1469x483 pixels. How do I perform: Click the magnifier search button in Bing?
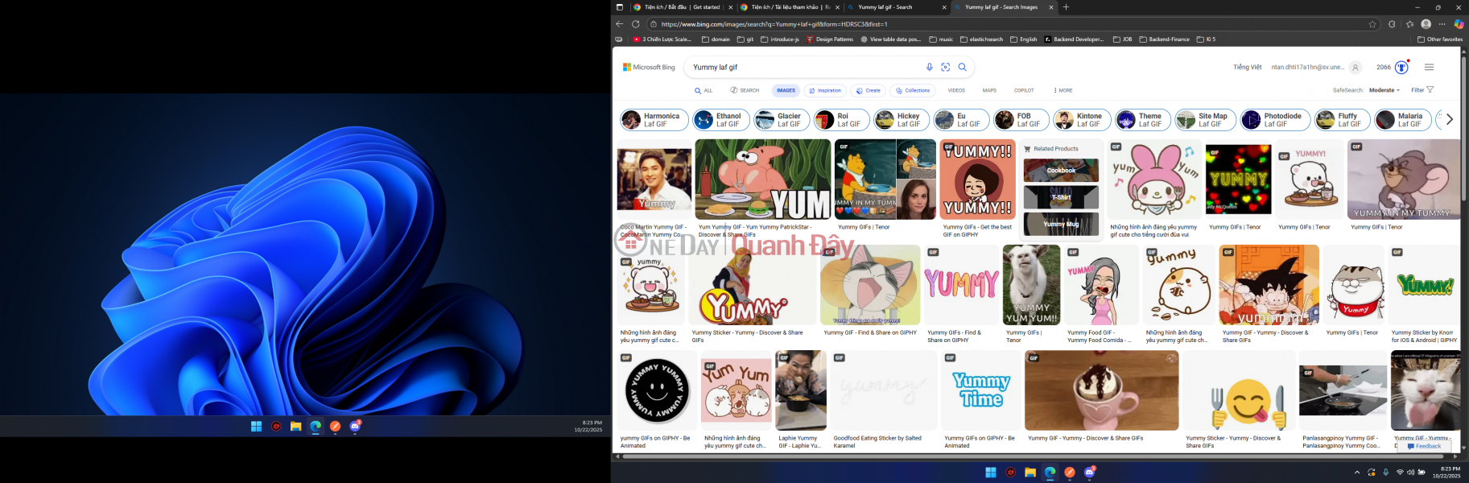[962, 68]
